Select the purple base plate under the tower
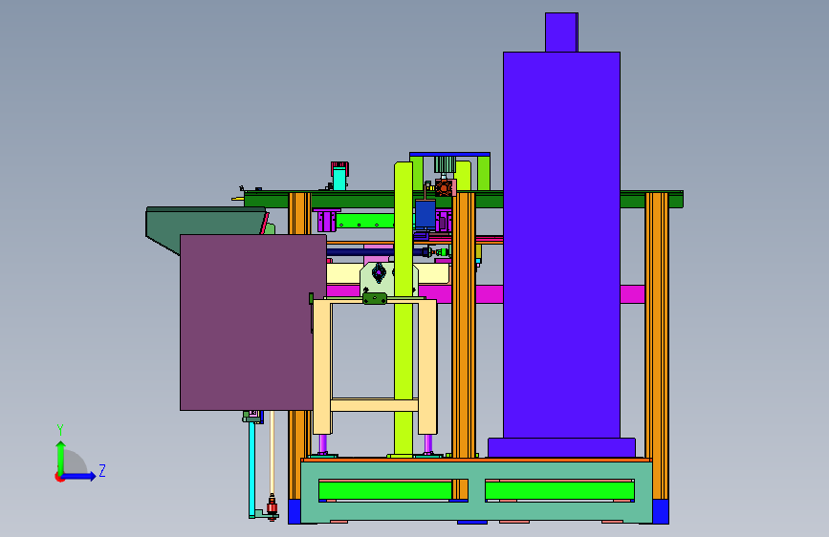 [561, 447]
